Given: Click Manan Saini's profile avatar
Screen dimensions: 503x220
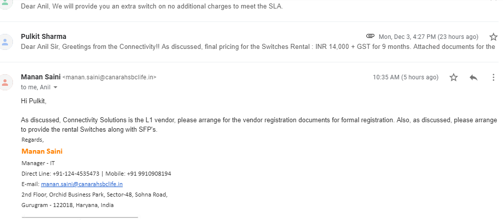Looking at the screenshot, I should coord(5,82).
